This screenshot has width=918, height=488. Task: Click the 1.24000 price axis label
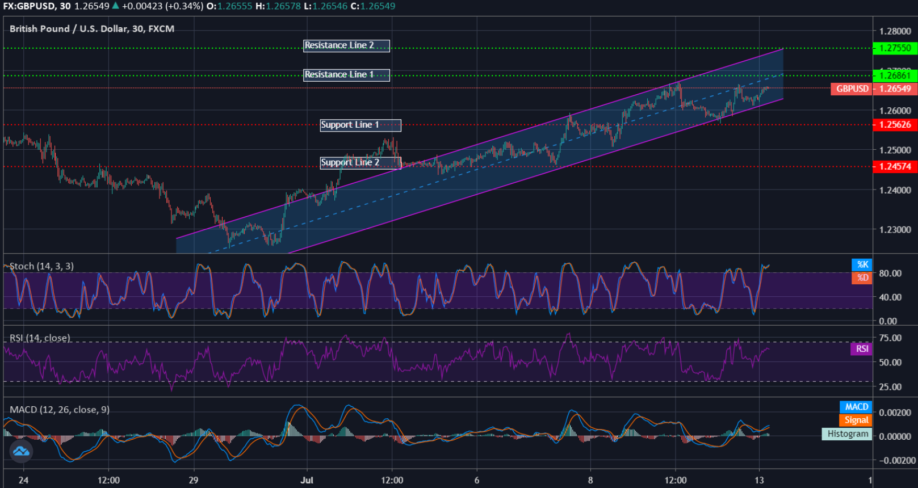click(895, 190)
